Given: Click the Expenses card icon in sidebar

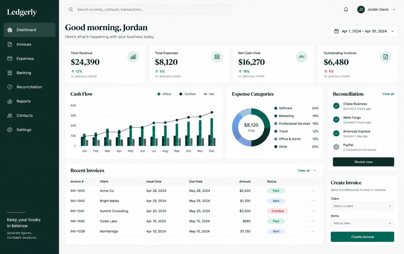Looking at the screenshot, I should (10, 58).
